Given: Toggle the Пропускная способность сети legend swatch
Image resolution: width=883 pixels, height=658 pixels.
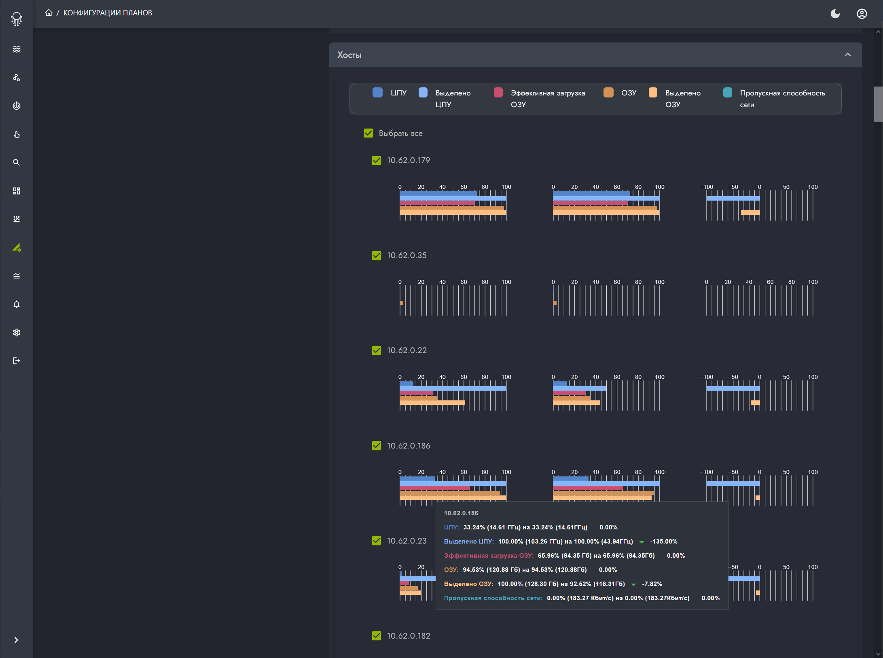Looking at the screenshot, I should pos(728,93).
